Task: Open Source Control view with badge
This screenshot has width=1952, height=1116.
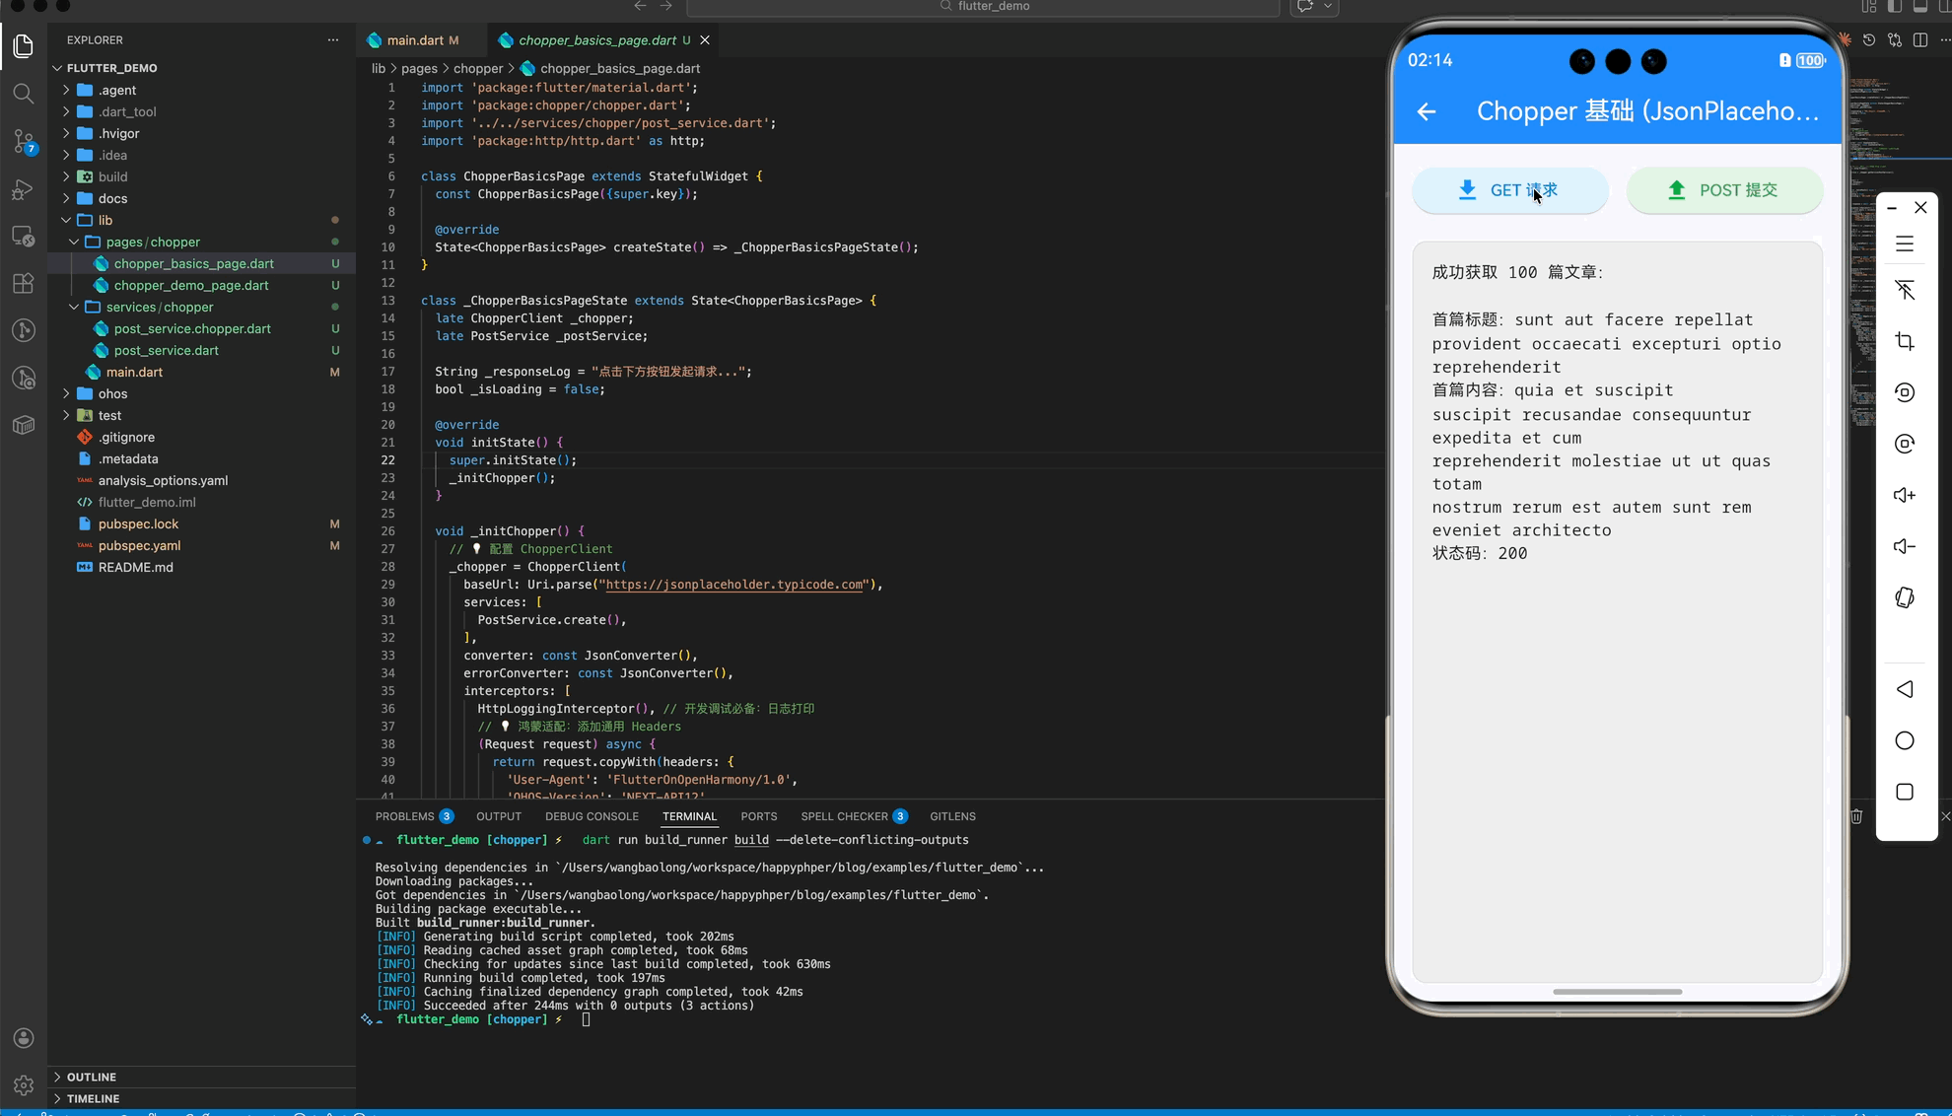Action: click(24, 141)
